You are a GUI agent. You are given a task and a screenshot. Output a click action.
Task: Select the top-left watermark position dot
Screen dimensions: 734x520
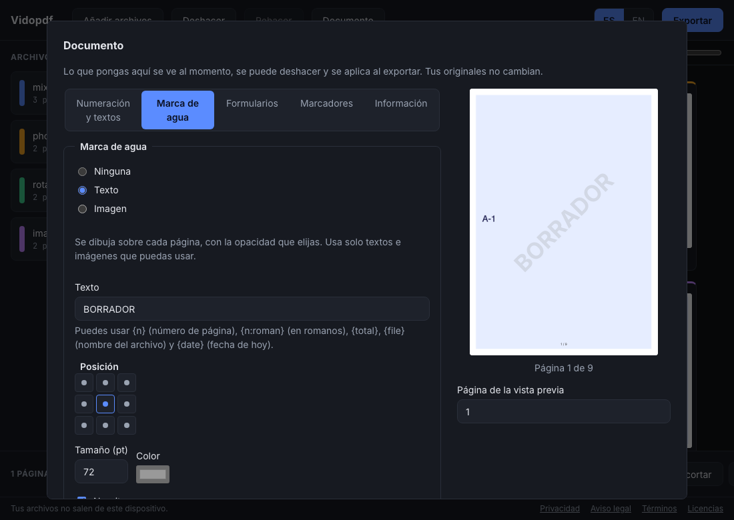tap(84, 383)
